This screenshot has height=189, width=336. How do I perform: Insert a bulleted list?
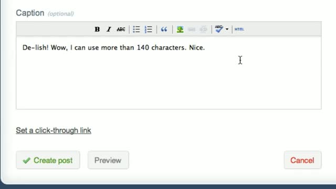(x=136, y=29)
